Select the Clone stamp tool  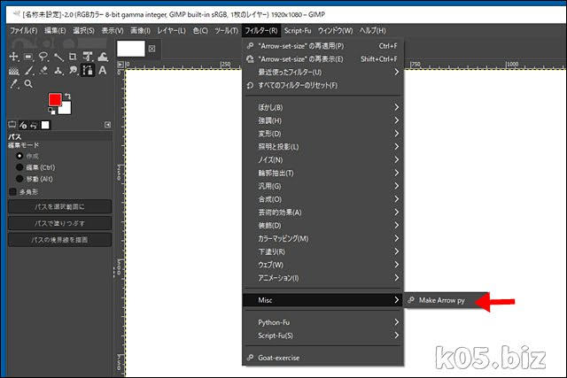pyautogui.click(x=58, y=71)
